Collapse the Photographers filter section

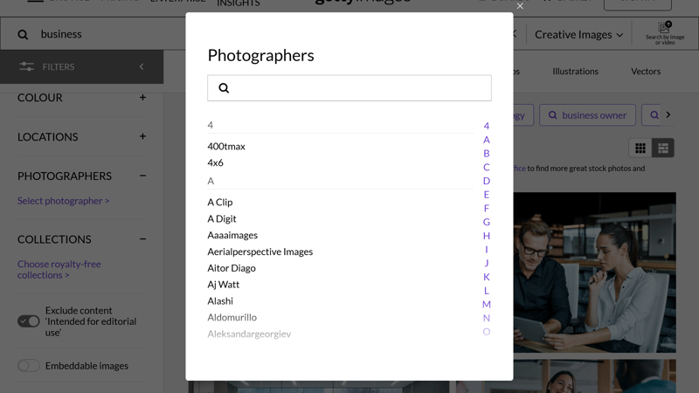coord(142,176)
